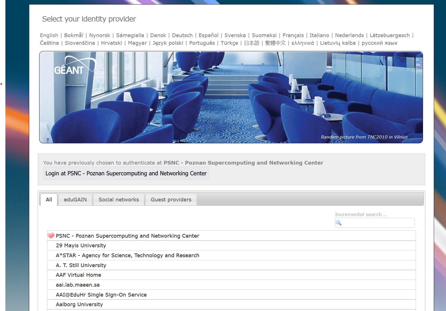Image resolution: width=446 pixels, height=311 pixels.
Task: Switch language to Italiano
Action: 319,35
